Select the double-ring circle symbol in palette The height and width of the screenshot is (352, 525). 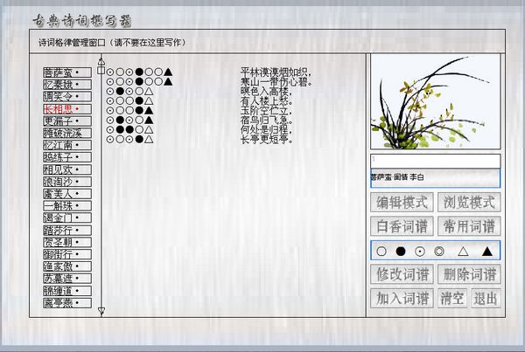439,251
